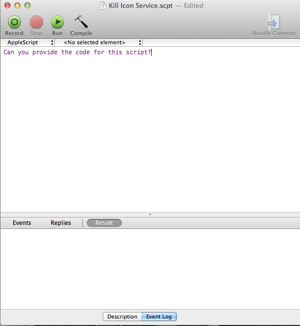Click the Edited status in title bar

click(x=193, y=5)
